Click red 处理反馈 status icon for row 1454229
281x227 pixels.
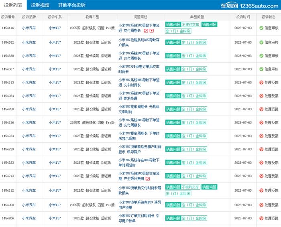(x=261, y=149)
